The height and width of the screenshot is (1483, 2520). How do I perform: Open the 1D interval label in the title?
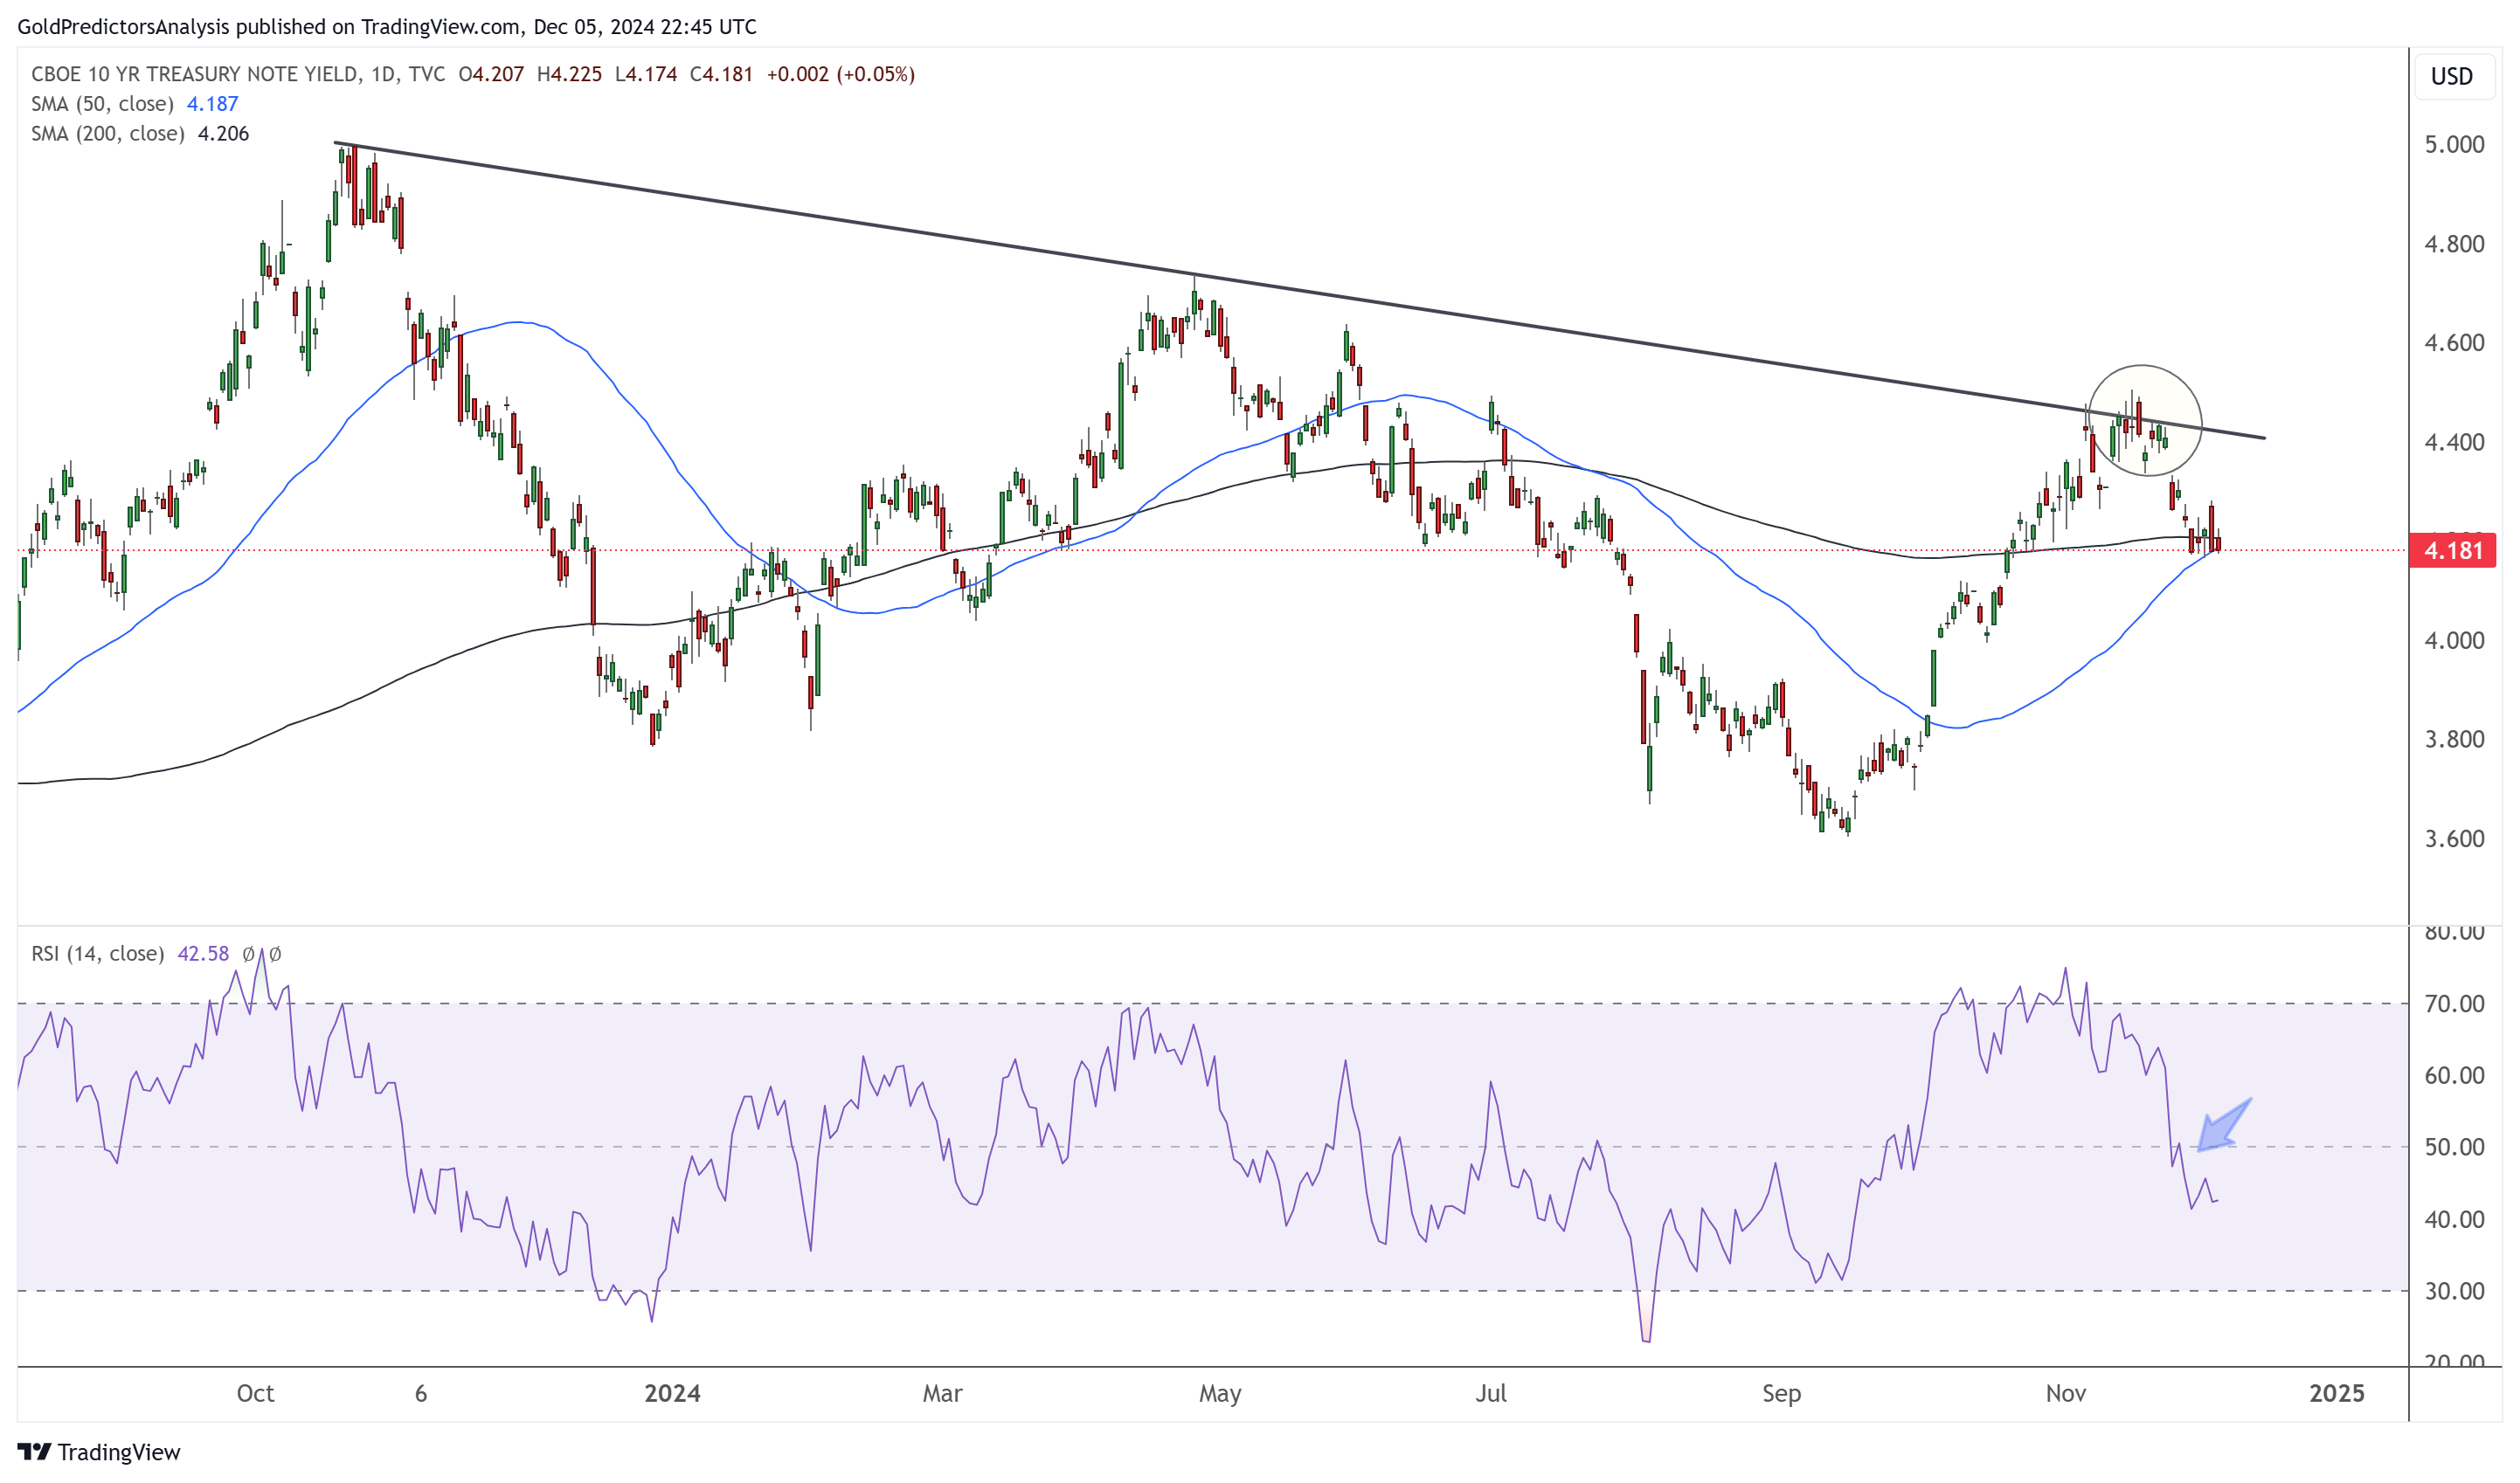(x=382, y=74)
